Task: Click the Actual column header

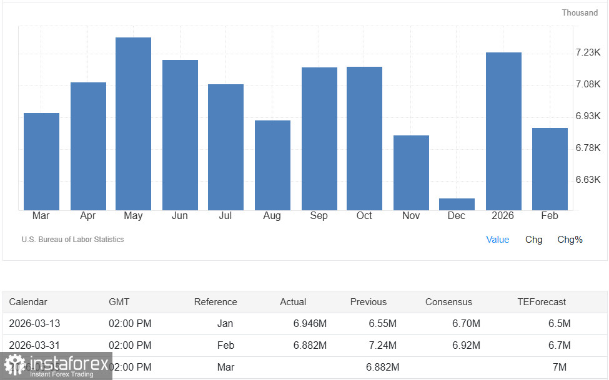Action: 293,302
